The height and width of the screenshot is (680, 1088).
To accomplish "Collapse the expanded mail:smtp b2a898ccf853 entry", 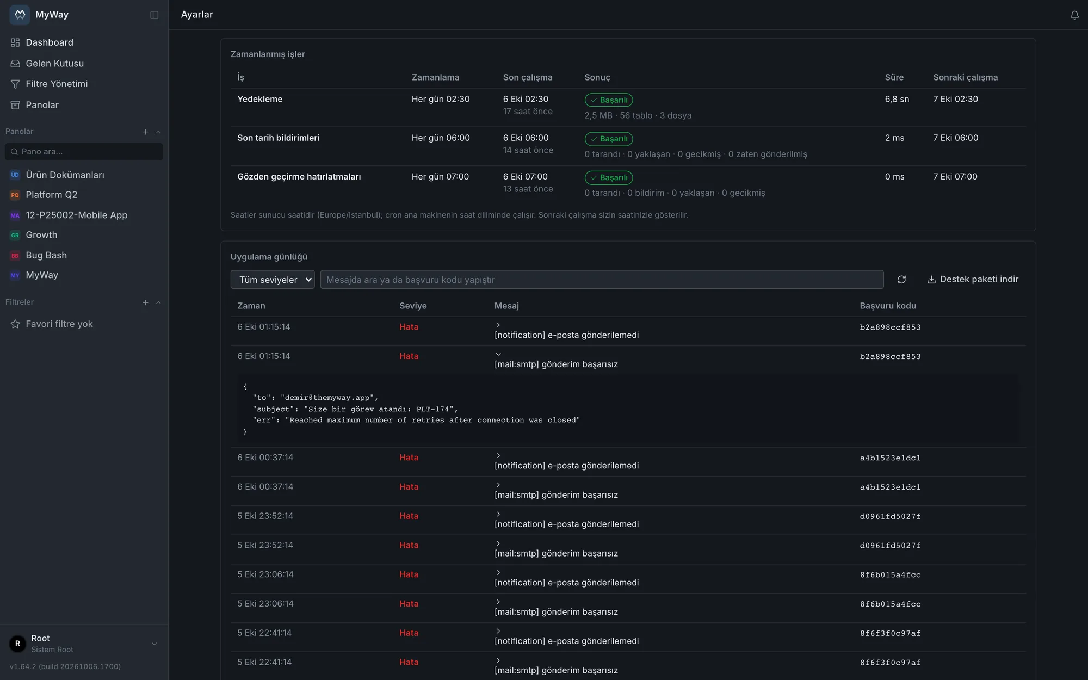I will pyautogui.click(x=498, y=354).
